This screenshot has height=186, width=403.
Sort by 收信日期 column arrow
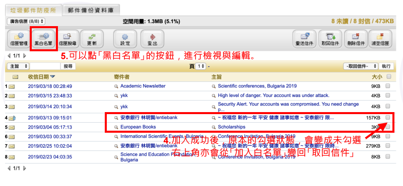click(x=53, y=76)
